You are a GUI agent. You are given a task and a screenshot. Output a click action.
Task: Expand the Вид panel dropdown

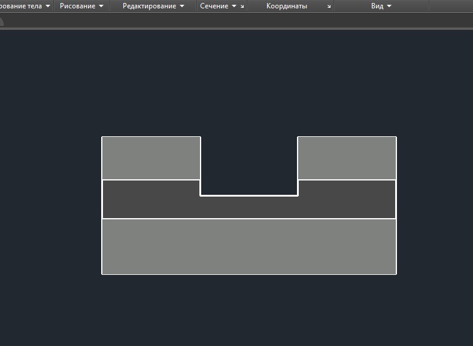click(389, 6)
